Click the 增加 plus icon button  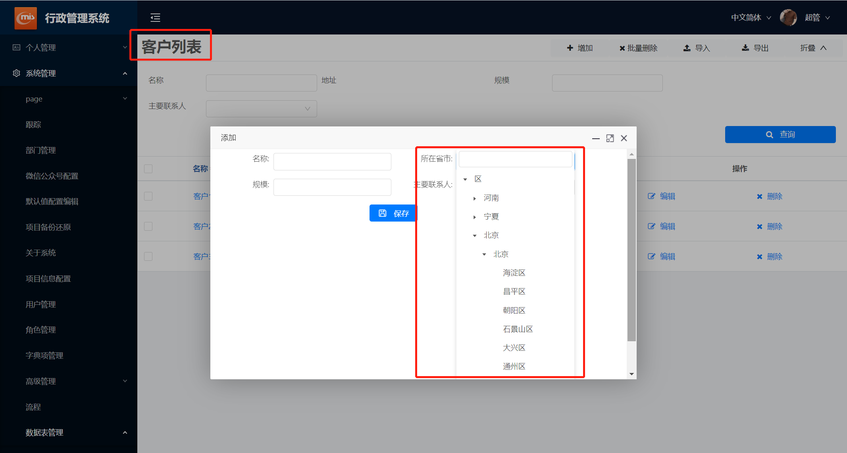[579, 48]
